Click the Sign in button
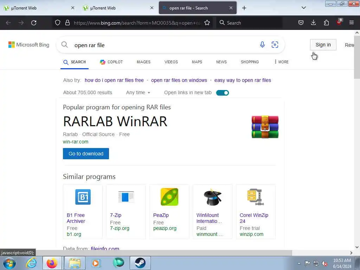This screenshot has height=270, width=360. 323,45
